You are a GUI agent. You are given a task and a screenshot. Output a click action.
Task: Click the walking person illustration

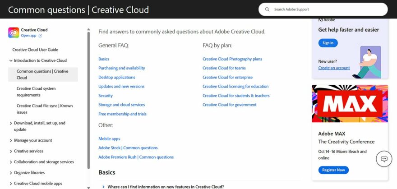(367, 63)
